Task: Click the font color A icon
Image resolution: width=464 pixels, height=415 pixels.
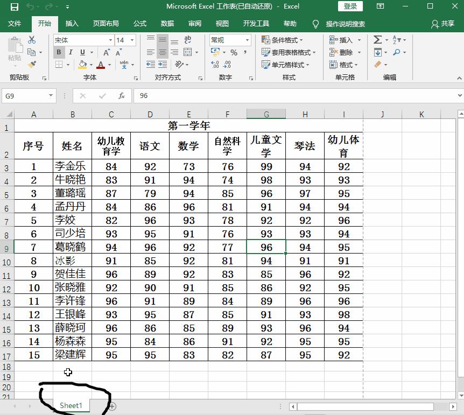Action: tap(101, 65)
